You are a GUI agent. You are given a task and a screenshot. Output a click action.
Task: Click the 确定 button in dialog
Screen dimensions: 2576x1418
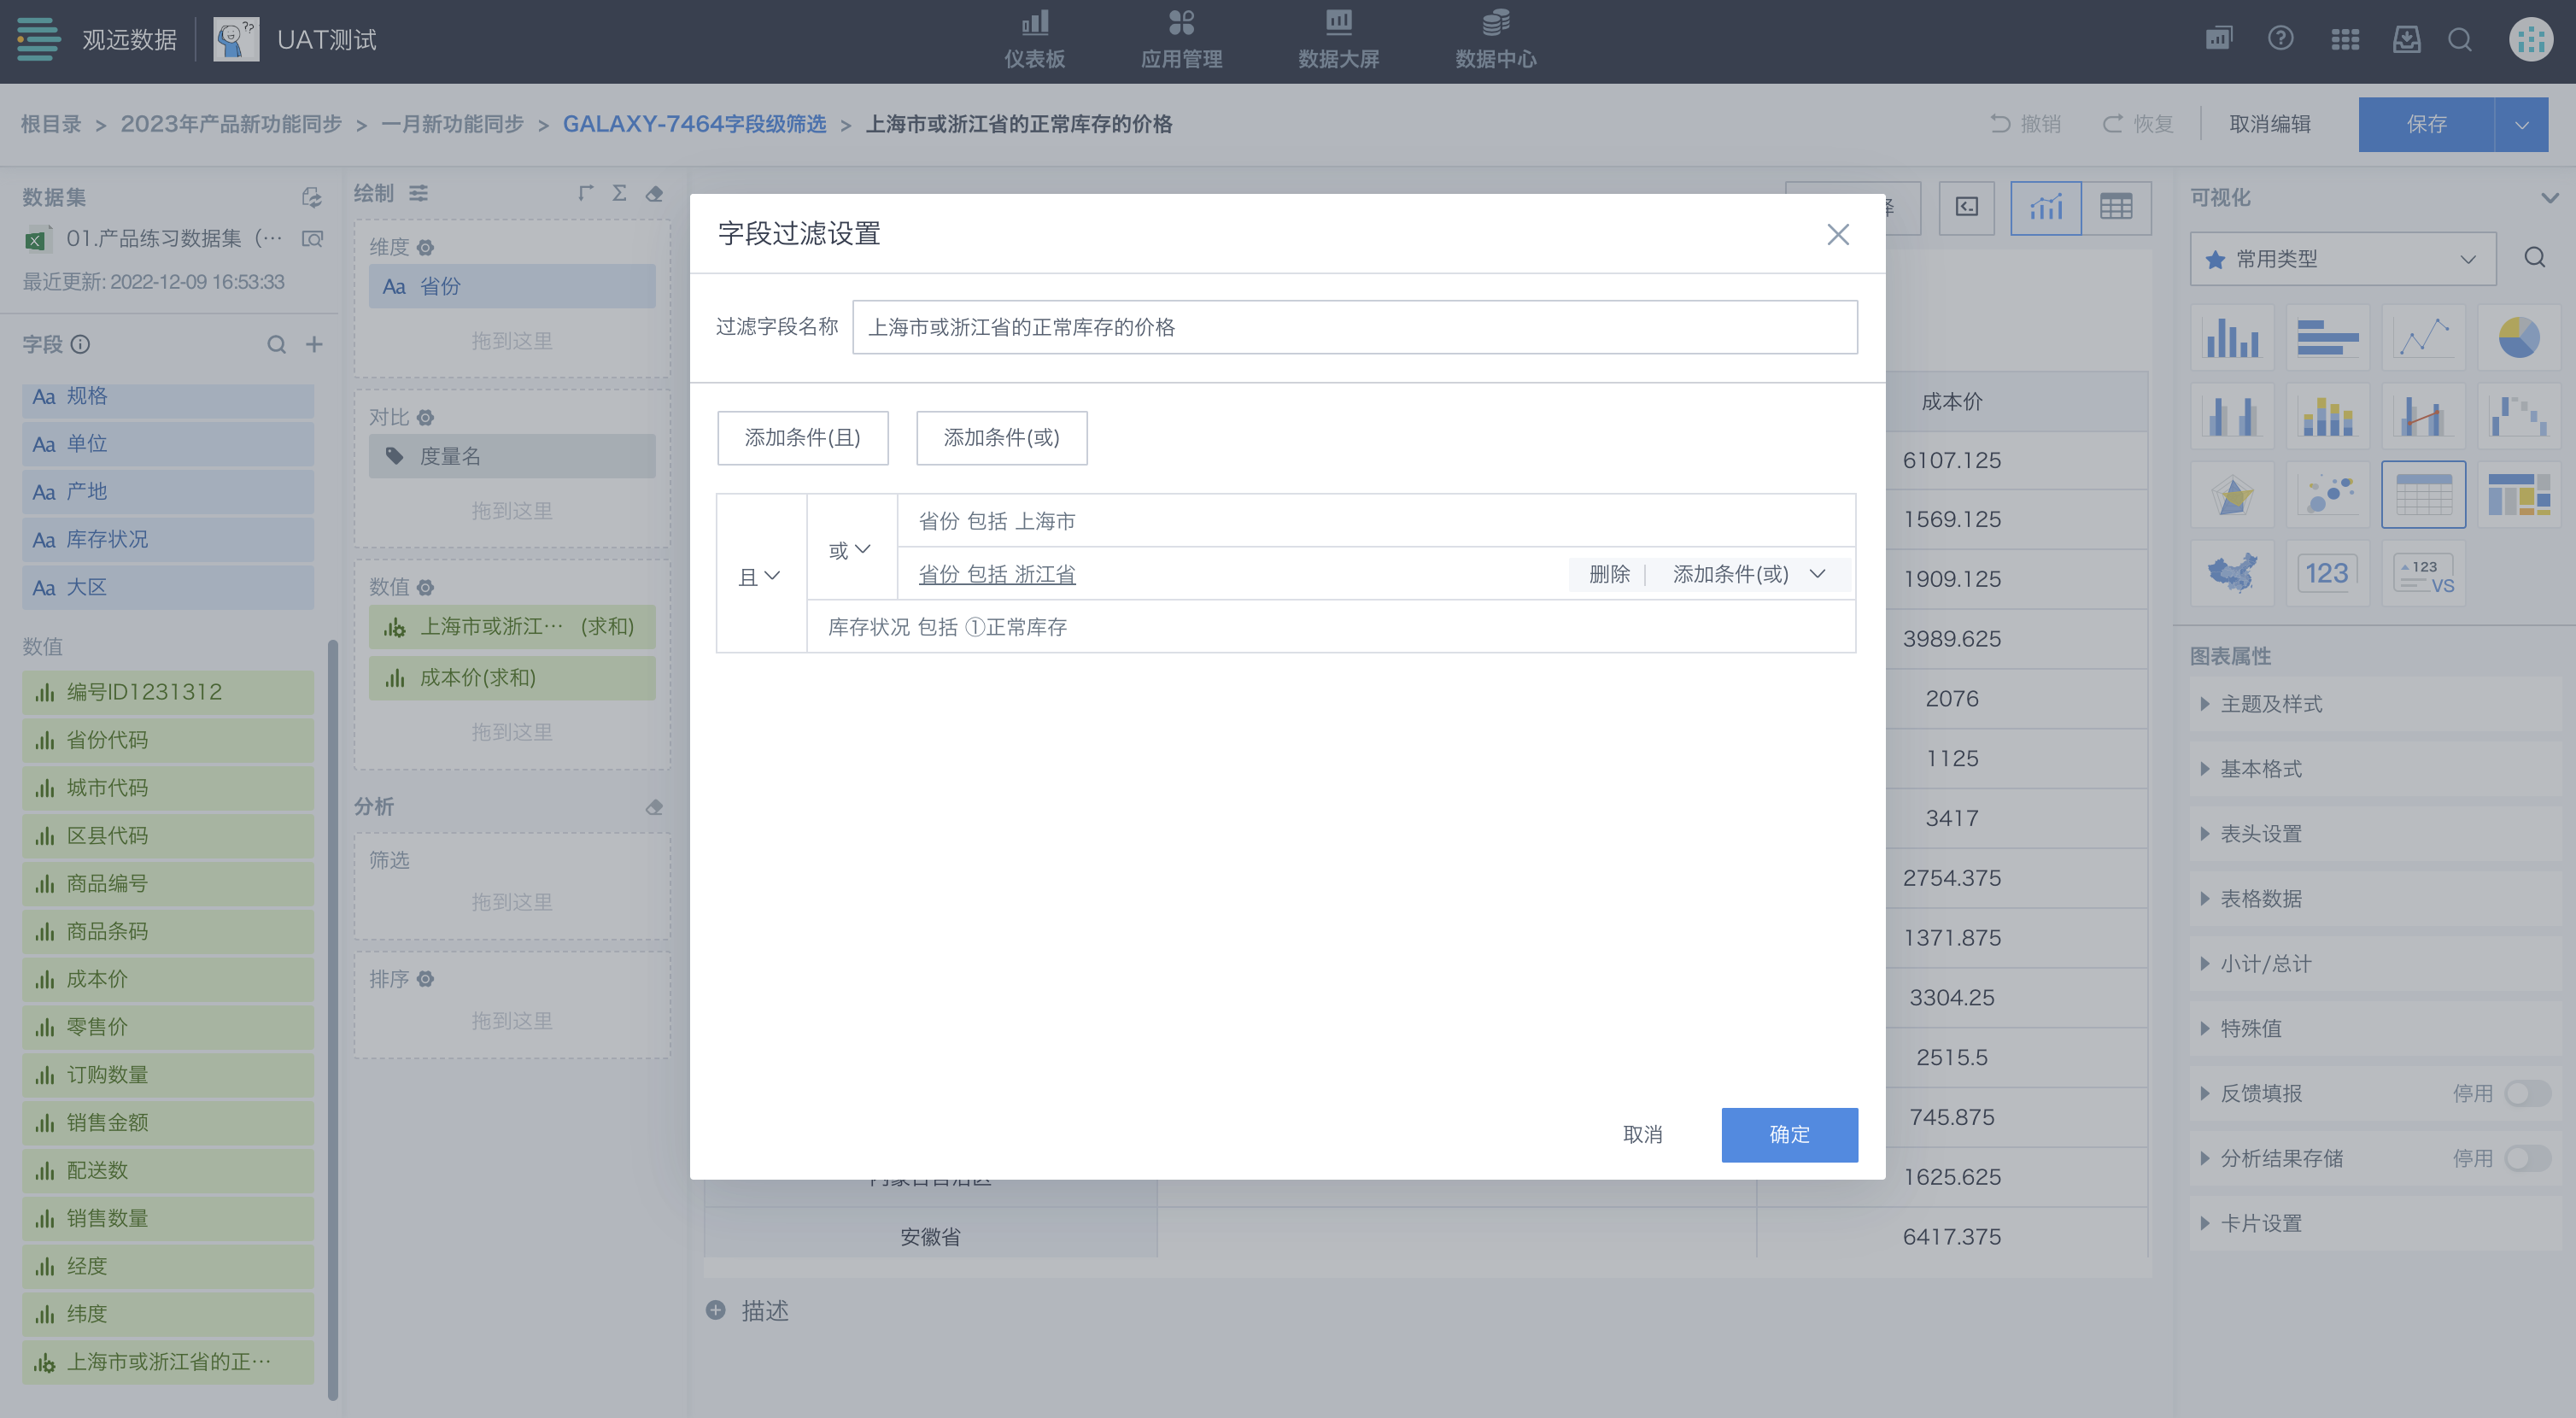(x=1789, y=1134)
